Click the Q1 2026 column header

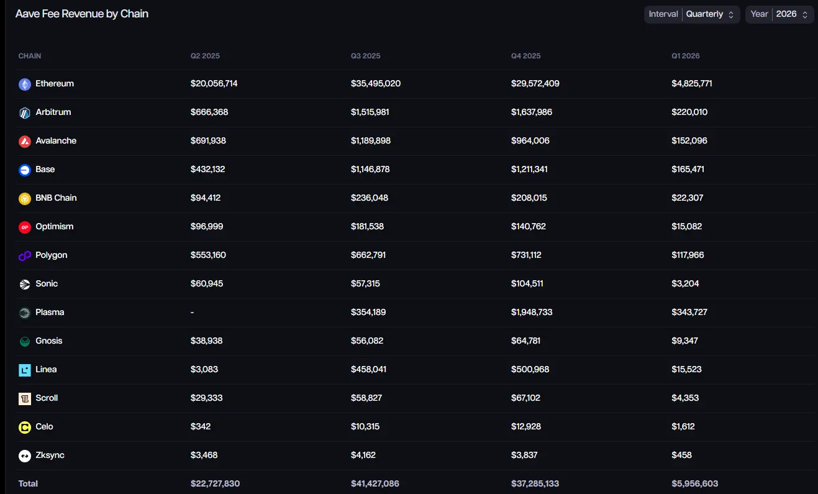click(685, 56)
